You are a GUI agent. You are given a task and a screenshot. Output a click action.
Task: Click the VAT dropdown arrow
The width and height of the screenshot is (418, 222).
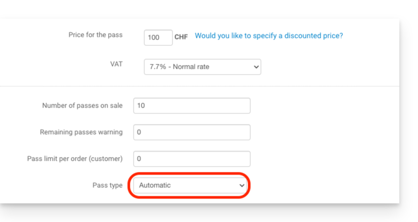tap(256, 67)
